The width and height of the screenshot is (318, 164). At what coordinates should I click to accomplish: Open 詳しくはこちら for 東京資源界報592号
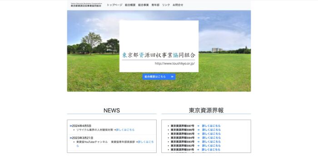211,145
